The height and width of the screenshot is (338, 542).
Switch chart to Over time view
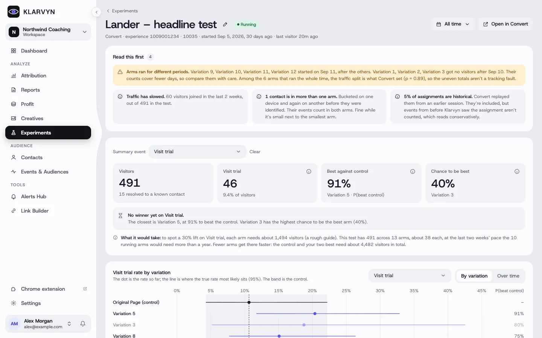pos(508,276)
